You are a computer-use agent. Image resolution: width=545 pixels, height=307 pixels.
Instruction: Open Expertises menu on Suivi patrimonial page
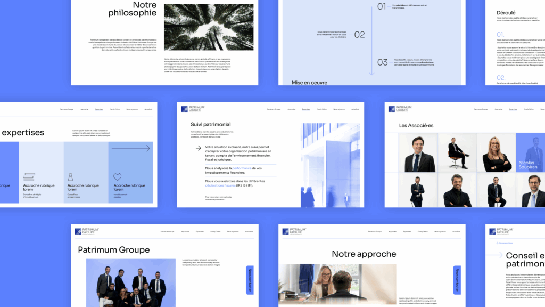tap(306, 109)
